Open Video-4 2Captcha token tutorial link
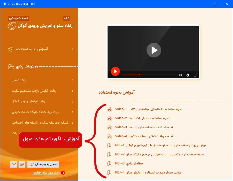233x181 pixels. (144, 136)
